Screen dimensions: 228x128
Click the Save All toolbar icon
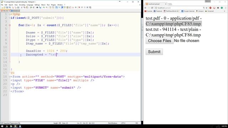click(10, 7)
